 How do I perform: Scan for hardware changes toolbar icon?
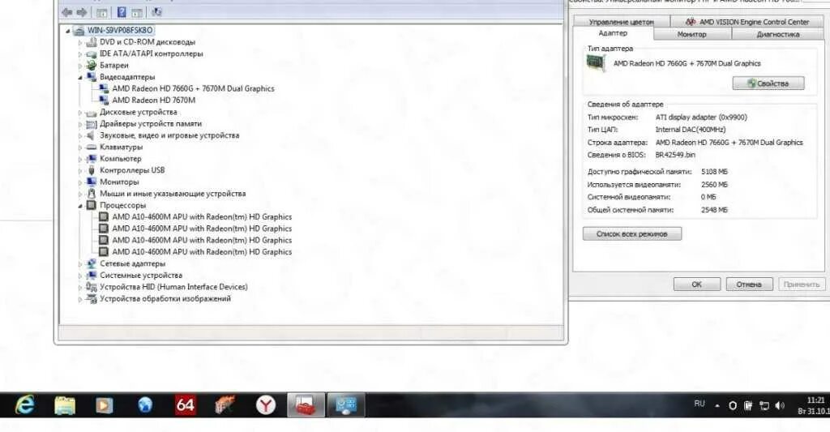point(156,11)
